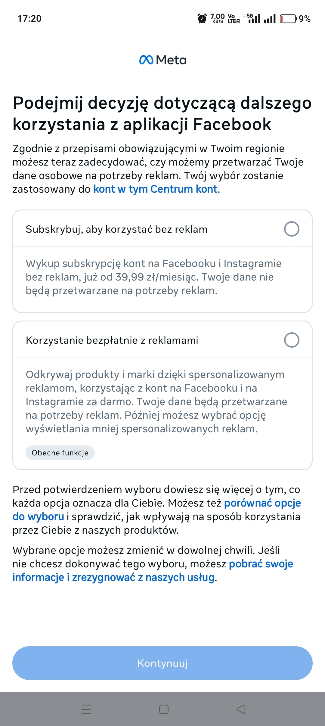Tap 'Subskrybuj, aby korzystać bez reklam' option title
This screenshot has width=325, height=726.
click(x=116, y=229)
